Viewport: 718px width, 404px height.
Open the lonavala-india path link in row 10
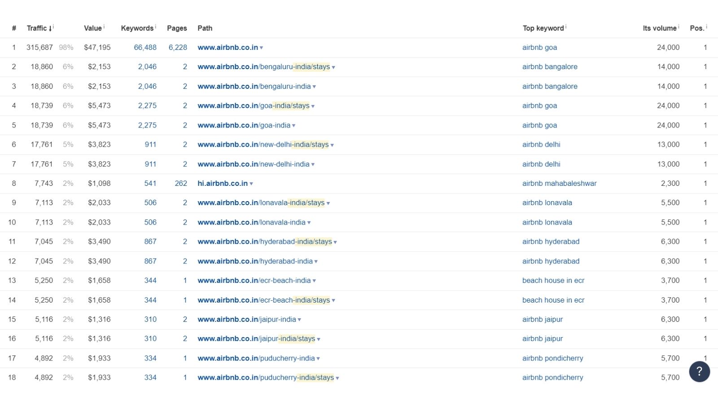point(251,222)
